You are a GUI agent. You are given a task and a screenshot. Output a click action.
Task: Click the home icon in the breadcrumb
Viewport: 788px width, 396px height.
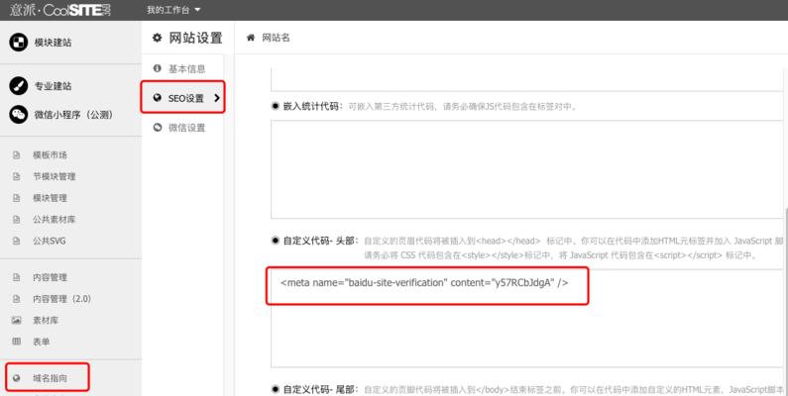250,38
